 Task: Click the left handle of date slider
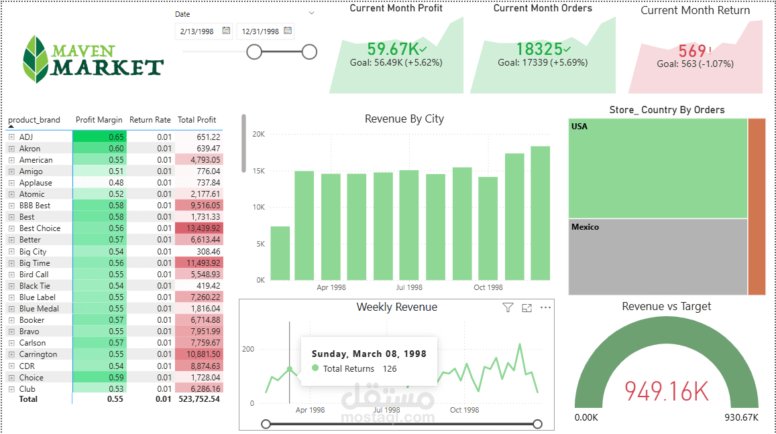[254, 52]
